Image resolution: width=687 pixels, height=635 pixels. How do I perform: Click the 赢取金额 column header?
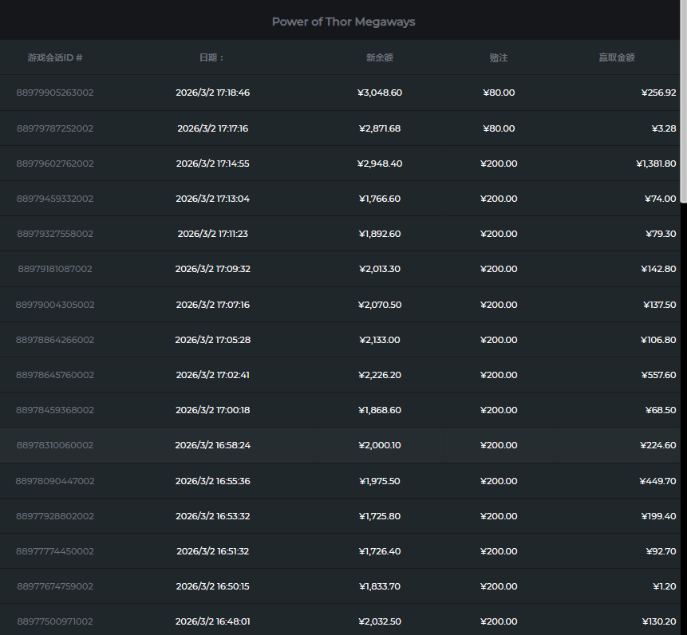(617, 57)
